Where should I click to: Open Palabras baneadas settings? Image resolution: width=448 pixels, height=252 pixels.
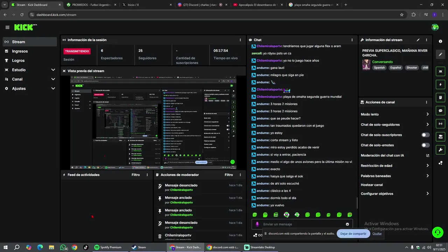pyautogui.click(x=395, y=176)
